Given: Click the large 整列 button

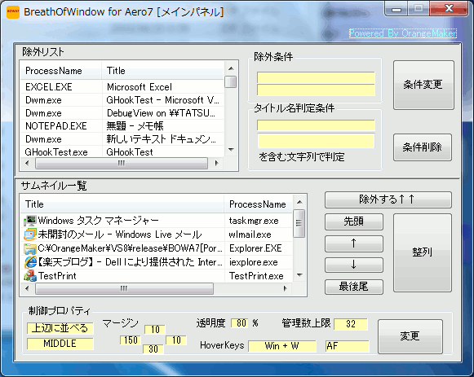Looking at the screenshot, I should pyautogui.click(x=423, y=252).
